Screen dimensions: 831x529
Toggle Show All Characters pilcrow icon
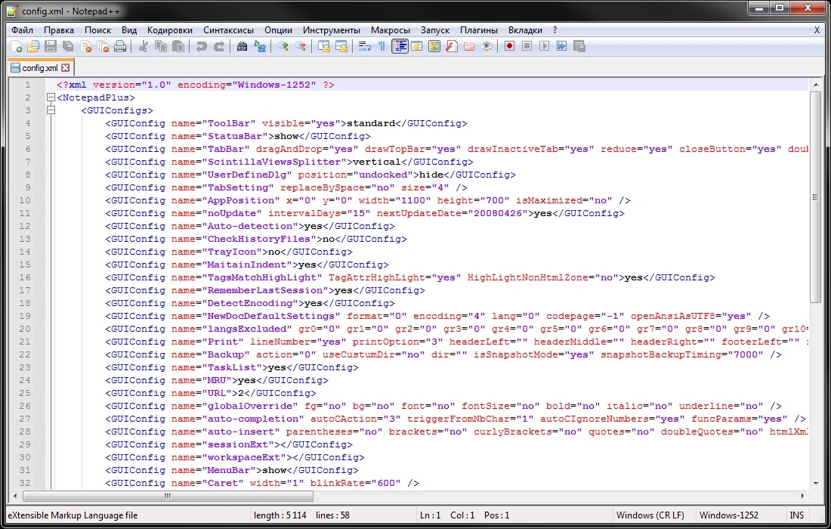tap(382, 47)
